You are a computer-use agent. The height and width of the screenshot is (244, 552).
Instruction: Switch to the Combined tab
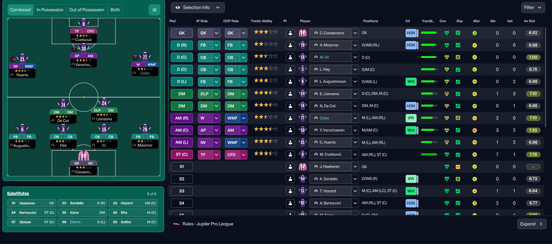pyautogui.click(x=20, y=10)
